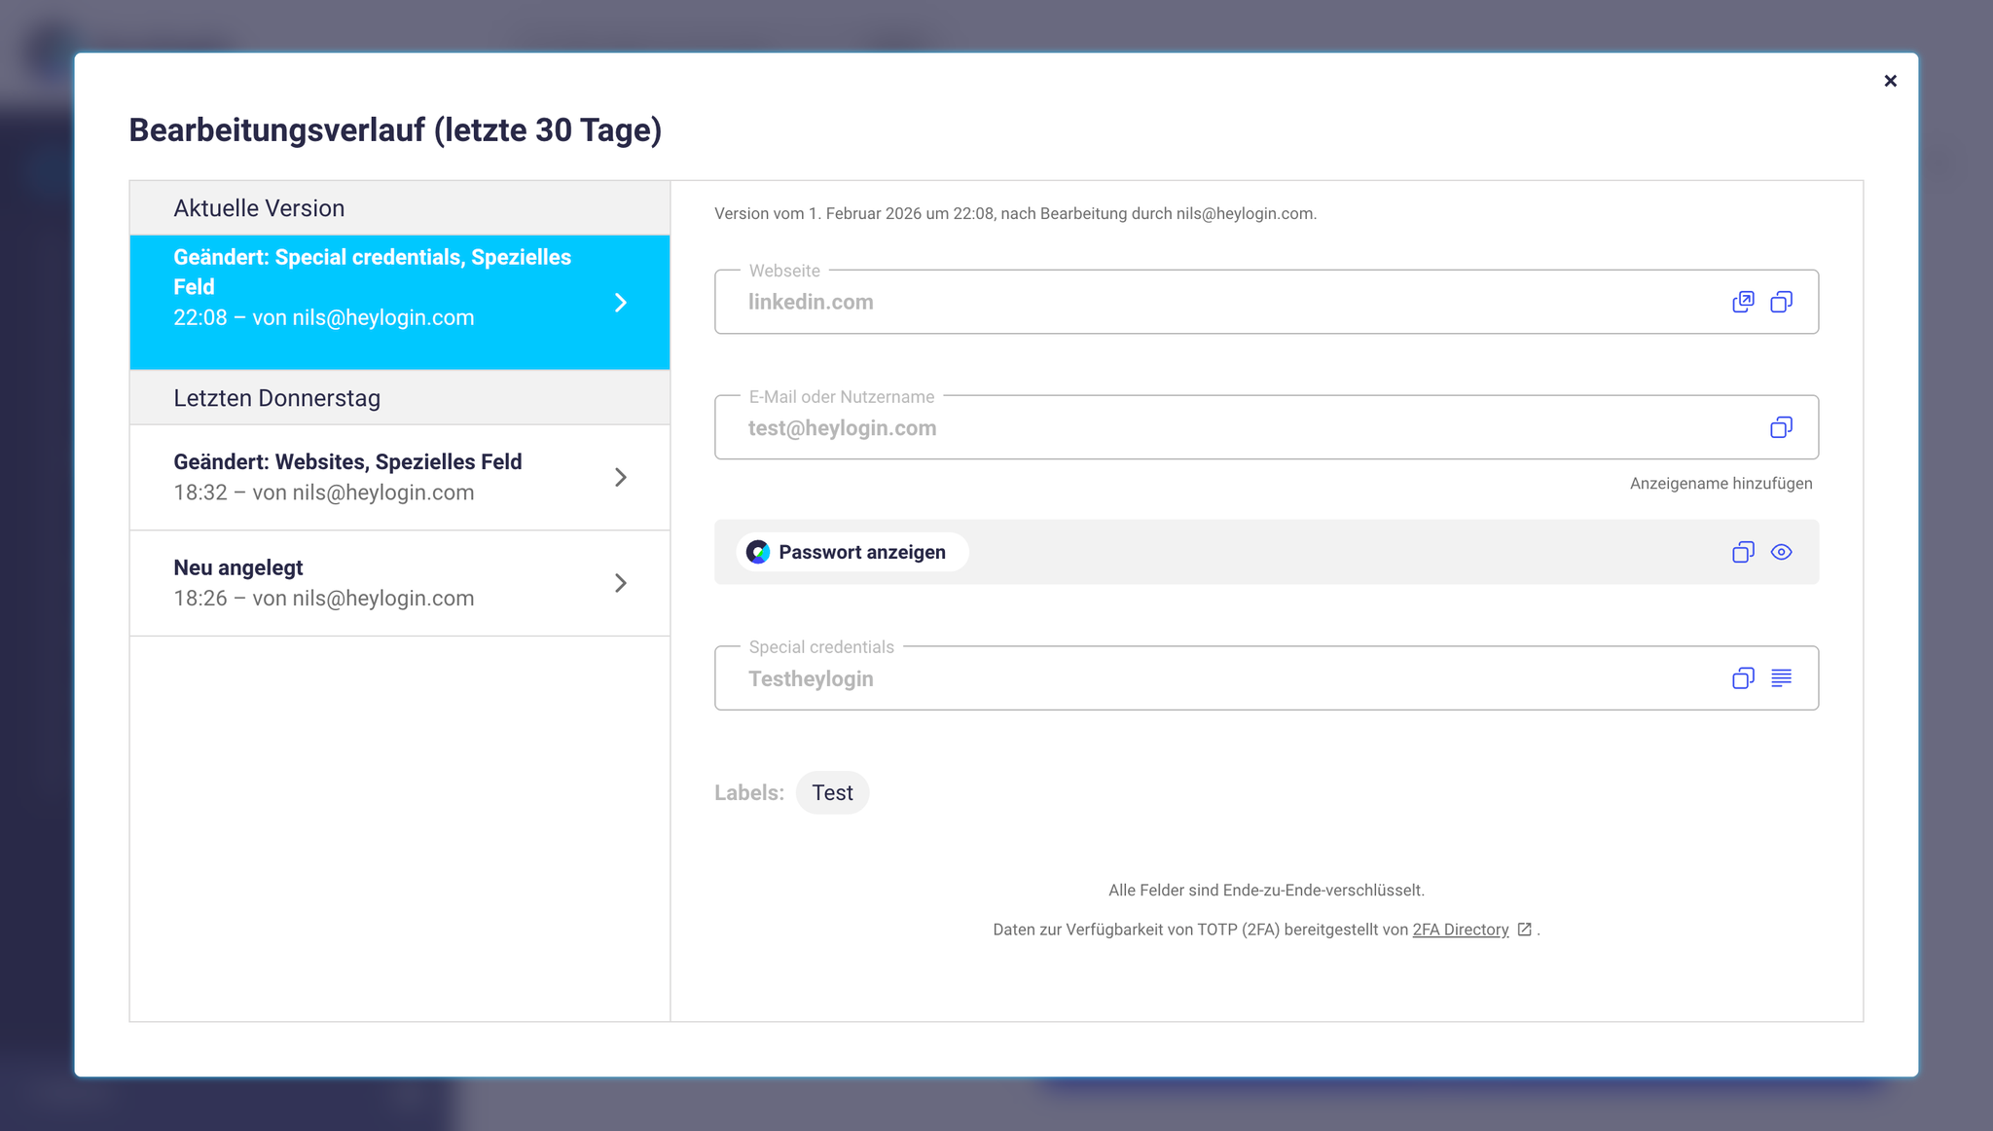Copy the E-Mail oder Nutzername value
This screenshot has height=1131, width=1993.
coord(1781,427)
